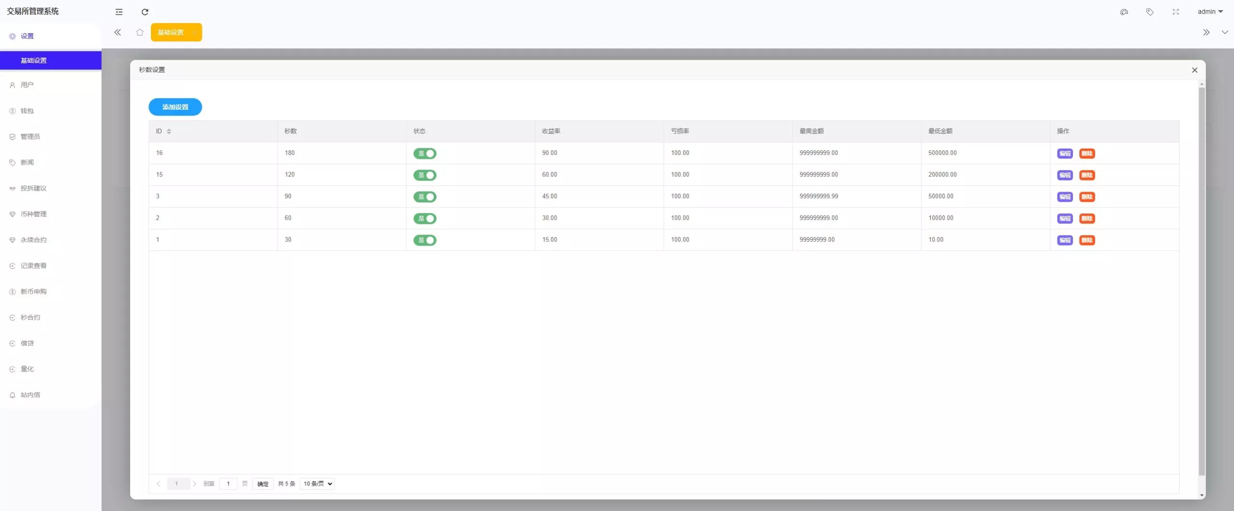Viewport: 1234px width, 511px height.
Task: Refresh the page with the reload icon
Action: pos(145,12)
